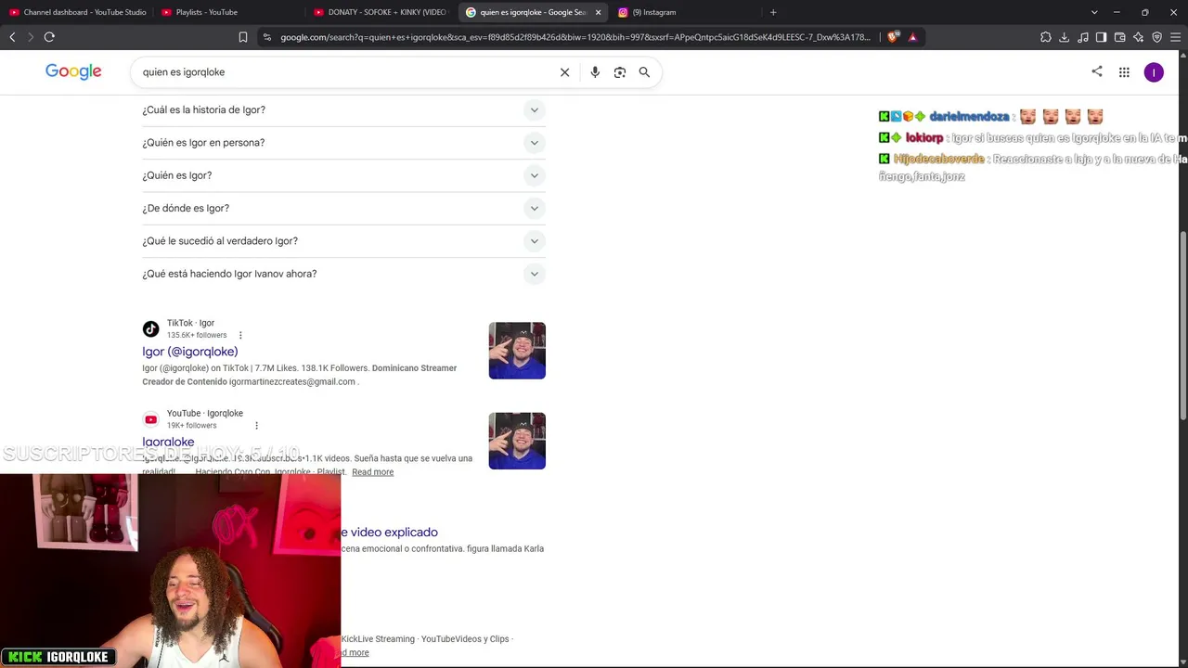
Task: Open the tab search dropdown arrow
Action: pyautogui.click(x=1094, y=12)
